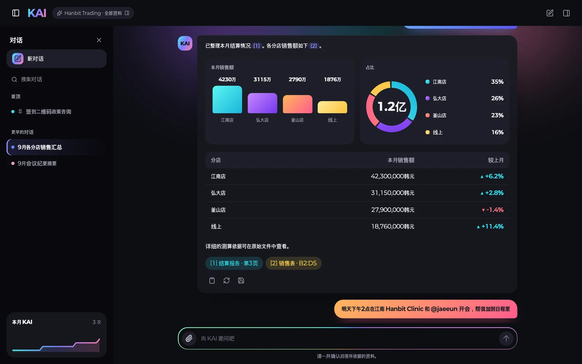Click the 弘大店 26% legend entry
The width and height of the screenshot is (582, 364).
pos(465,99)
